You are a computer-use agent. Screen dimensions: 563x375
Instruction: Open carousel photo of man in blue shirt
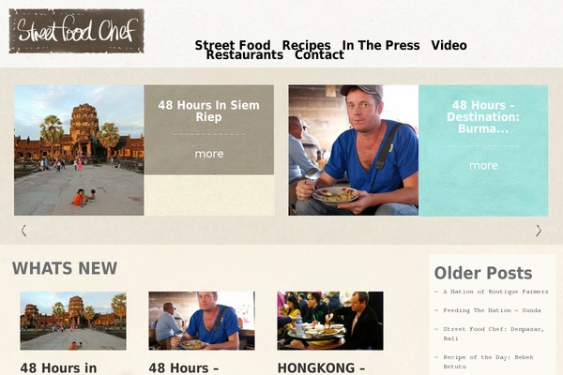(x=354, y=150)
